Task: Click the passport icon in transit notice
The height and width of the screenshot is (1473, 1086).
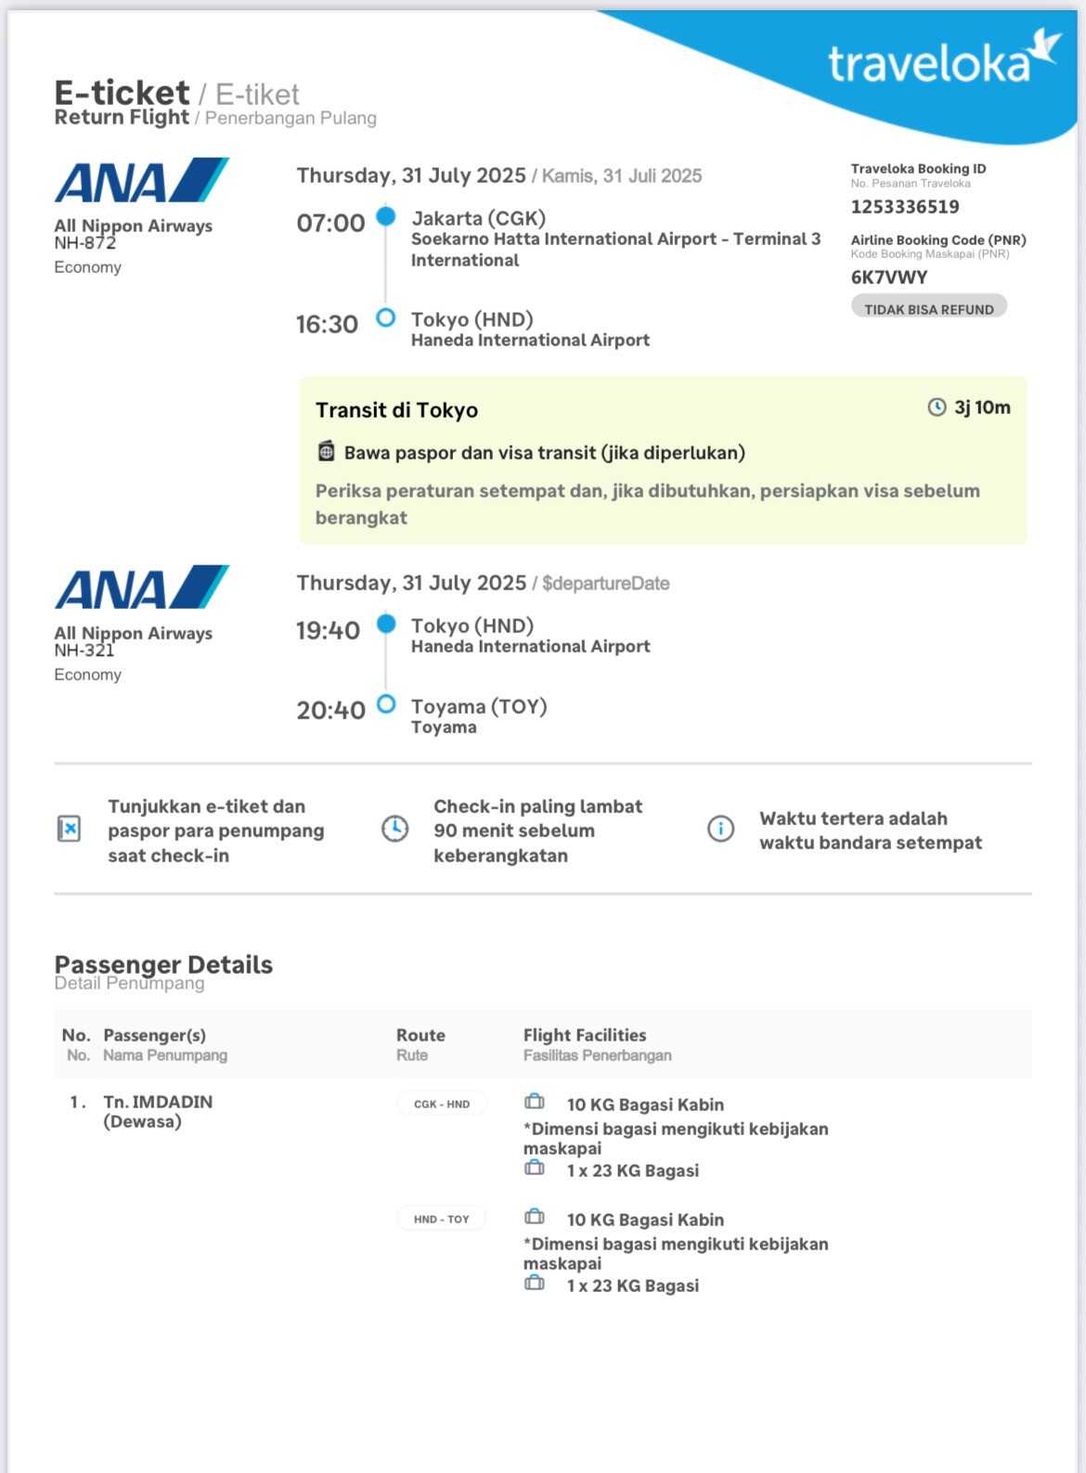Action: 326,452
